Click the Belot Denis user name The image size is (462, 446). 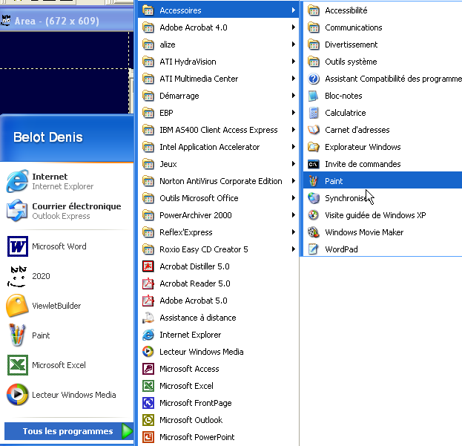(48, 137)
